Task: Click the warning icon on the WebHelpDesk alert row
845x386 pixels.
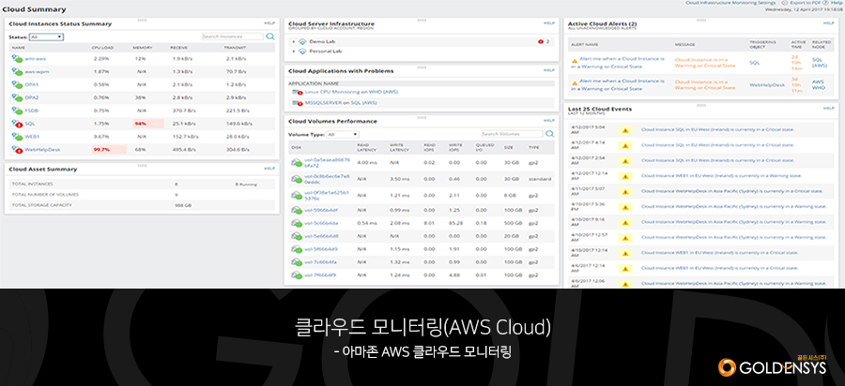Action: 575,82
